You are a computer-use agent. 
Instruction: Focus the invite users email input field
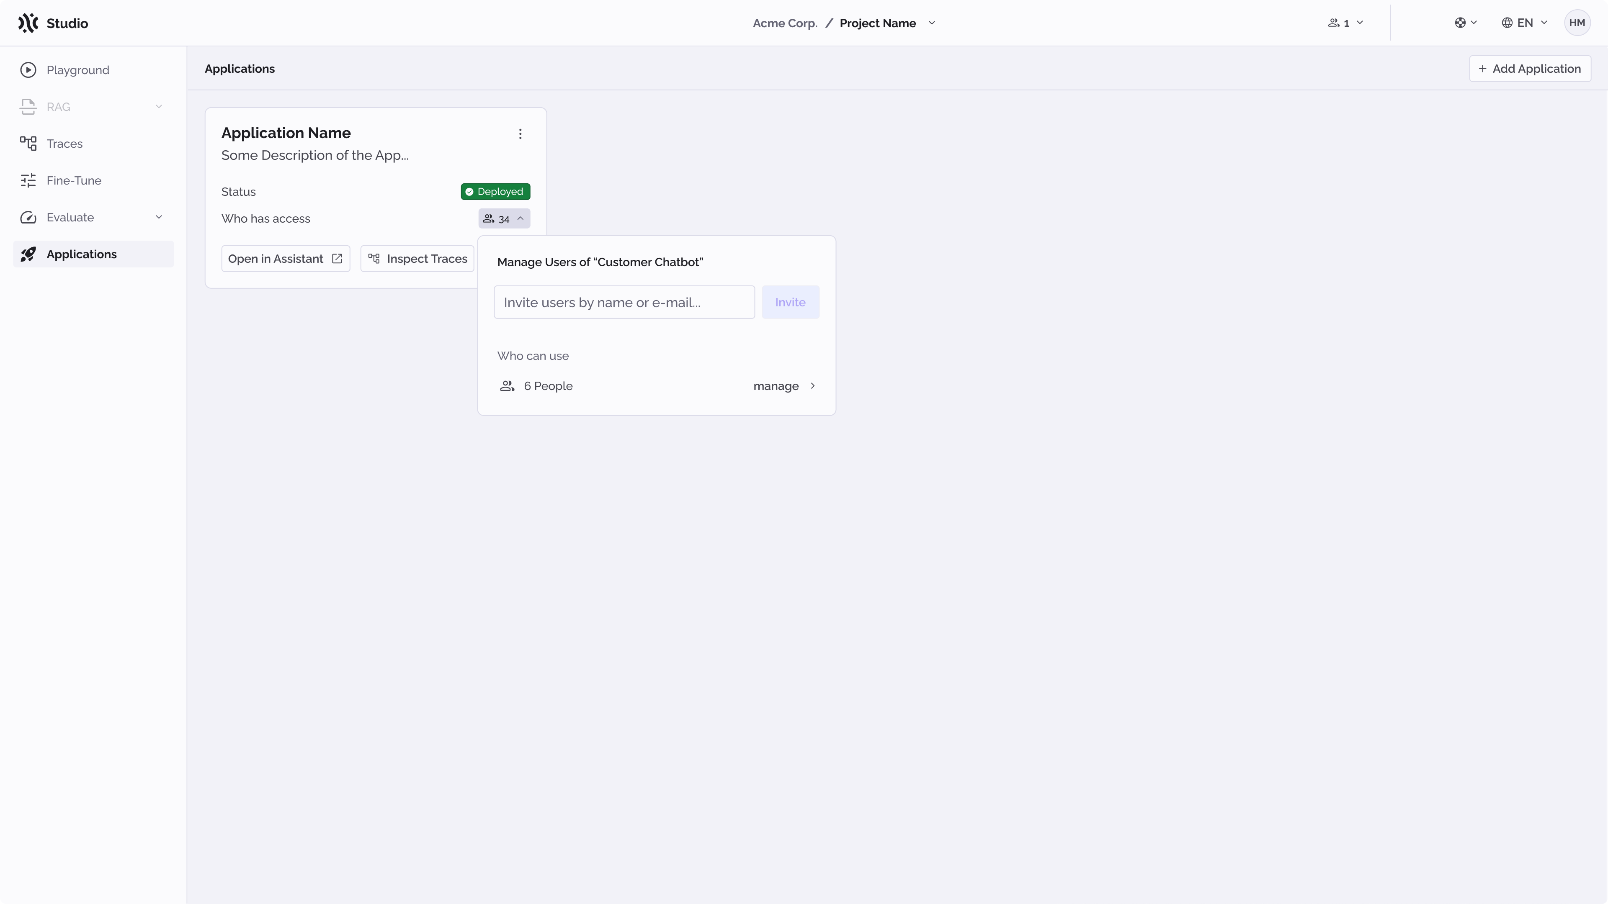[x=624, y=302]
